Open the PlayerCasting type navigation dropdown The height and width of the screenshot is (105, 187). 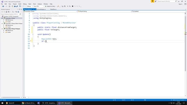[x=105, y=11]
